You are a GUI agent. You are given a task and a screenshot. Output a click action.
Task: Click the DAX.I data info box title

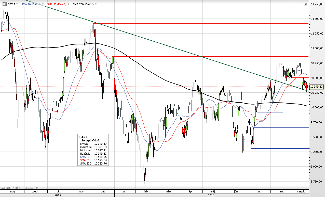coord(83,137)
